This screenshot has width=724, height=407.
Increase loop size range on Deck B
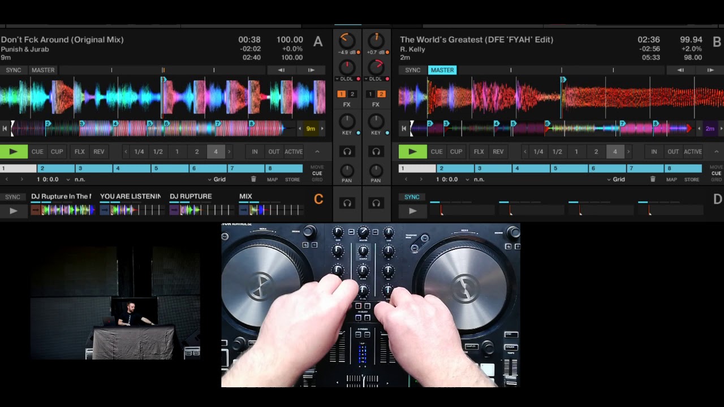tap(628, 151)
